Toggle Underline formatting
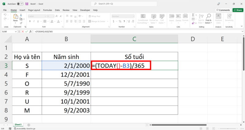Screen dimensions: 245x130 38,21
